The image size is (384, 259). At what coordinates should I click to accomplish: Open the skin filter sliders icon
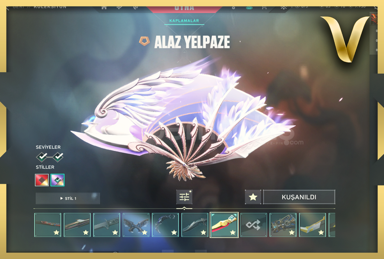tap(184, 196)
